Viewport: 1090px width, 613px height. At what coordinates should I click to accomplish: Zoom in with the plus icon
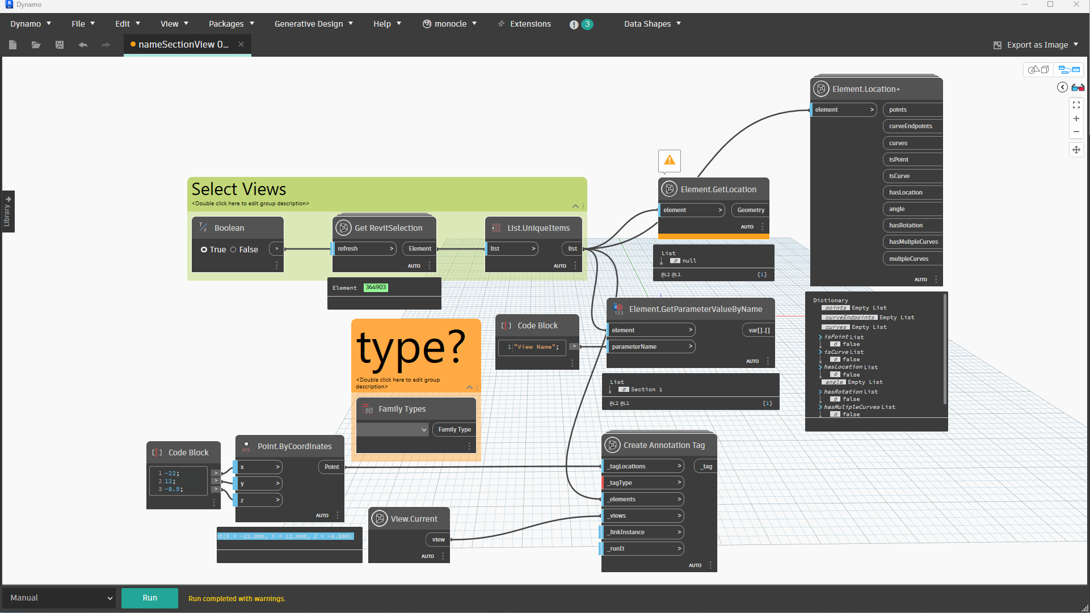click(x=1076, y=119)
